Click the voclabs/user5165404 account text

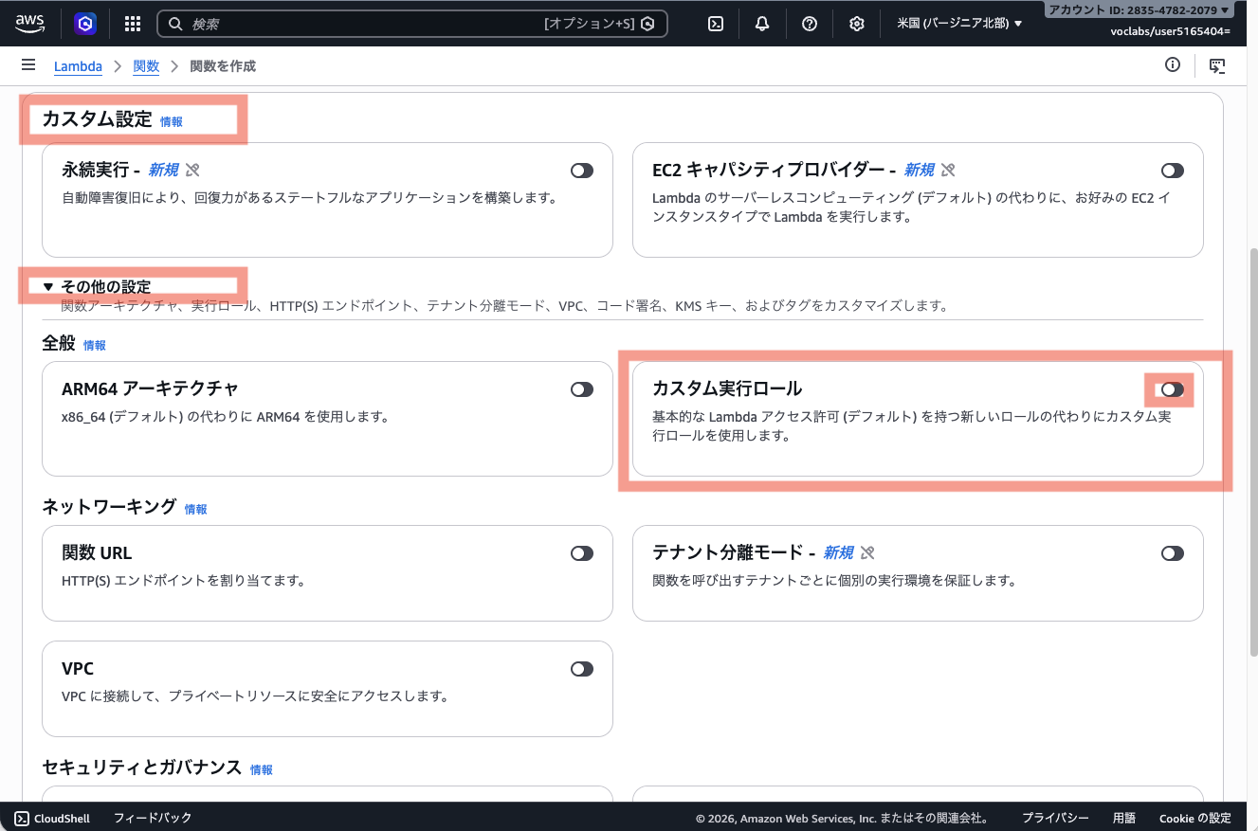pos(1171,31)
